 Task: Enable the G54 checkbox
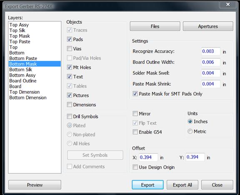coord(135,132)
